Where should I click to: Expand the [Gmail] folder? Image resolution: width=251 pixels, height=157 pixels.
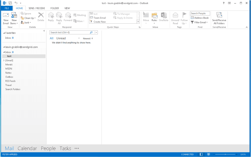(x=4, y=60)
